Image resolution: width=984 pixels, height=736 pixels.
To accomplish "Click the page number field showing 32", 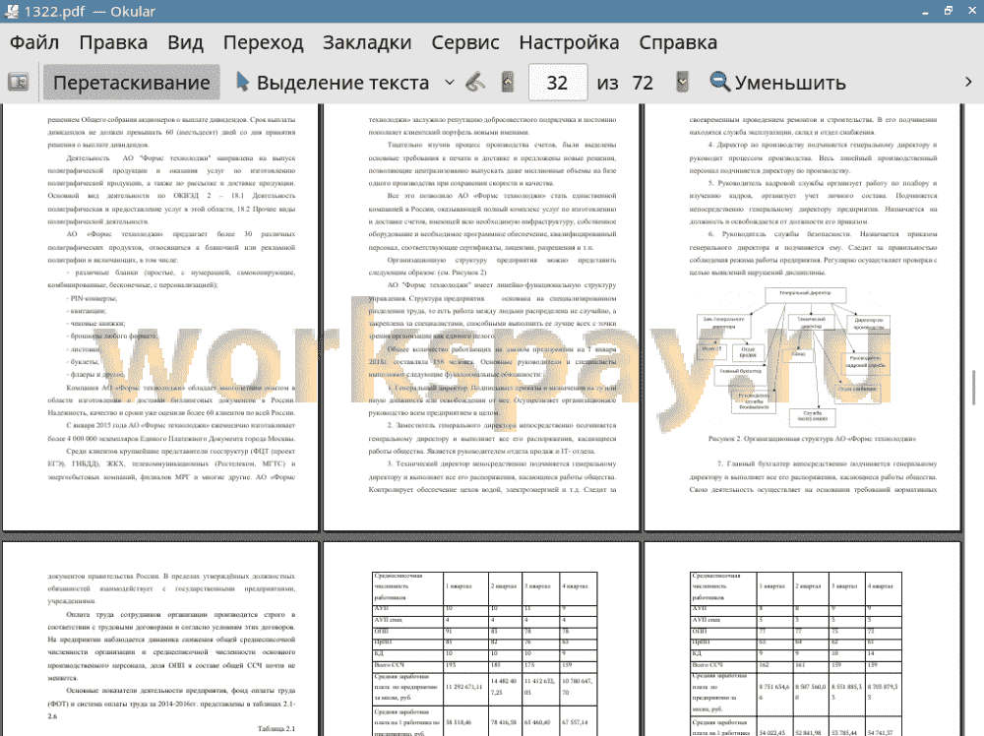I will pos(557,83).
